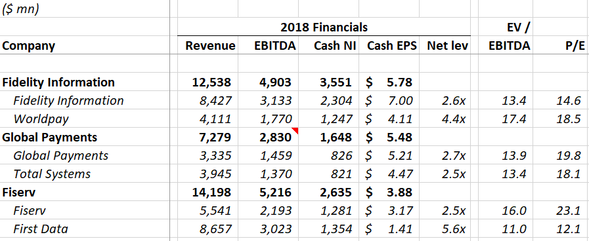Viewport: 589px width, 241px height.
Task: Select the Company header cell
Action: tap(85, 46)
